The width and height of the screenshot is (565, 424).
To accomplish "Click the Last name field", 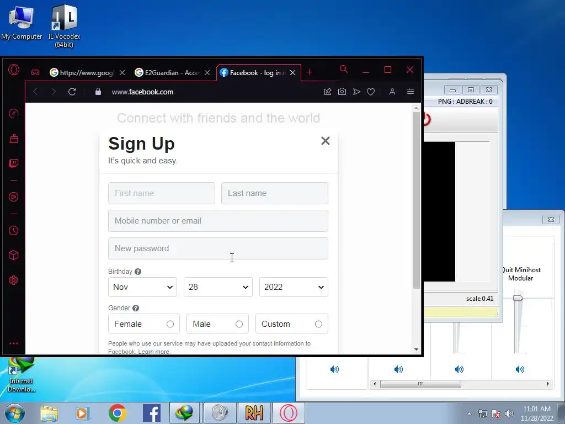I will (x=275, y=193).
